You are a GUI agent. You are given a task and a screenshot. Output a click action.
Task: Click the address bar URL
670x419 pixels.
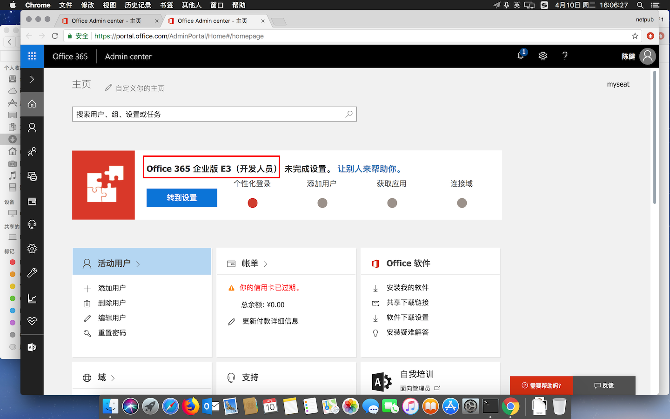(179, 36)
